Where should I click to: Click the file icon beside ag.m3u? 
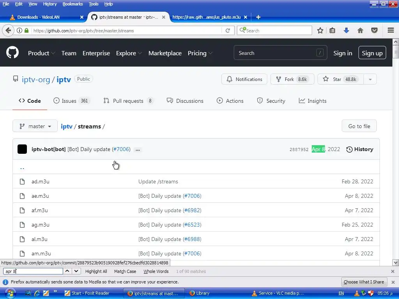[22, 225]
